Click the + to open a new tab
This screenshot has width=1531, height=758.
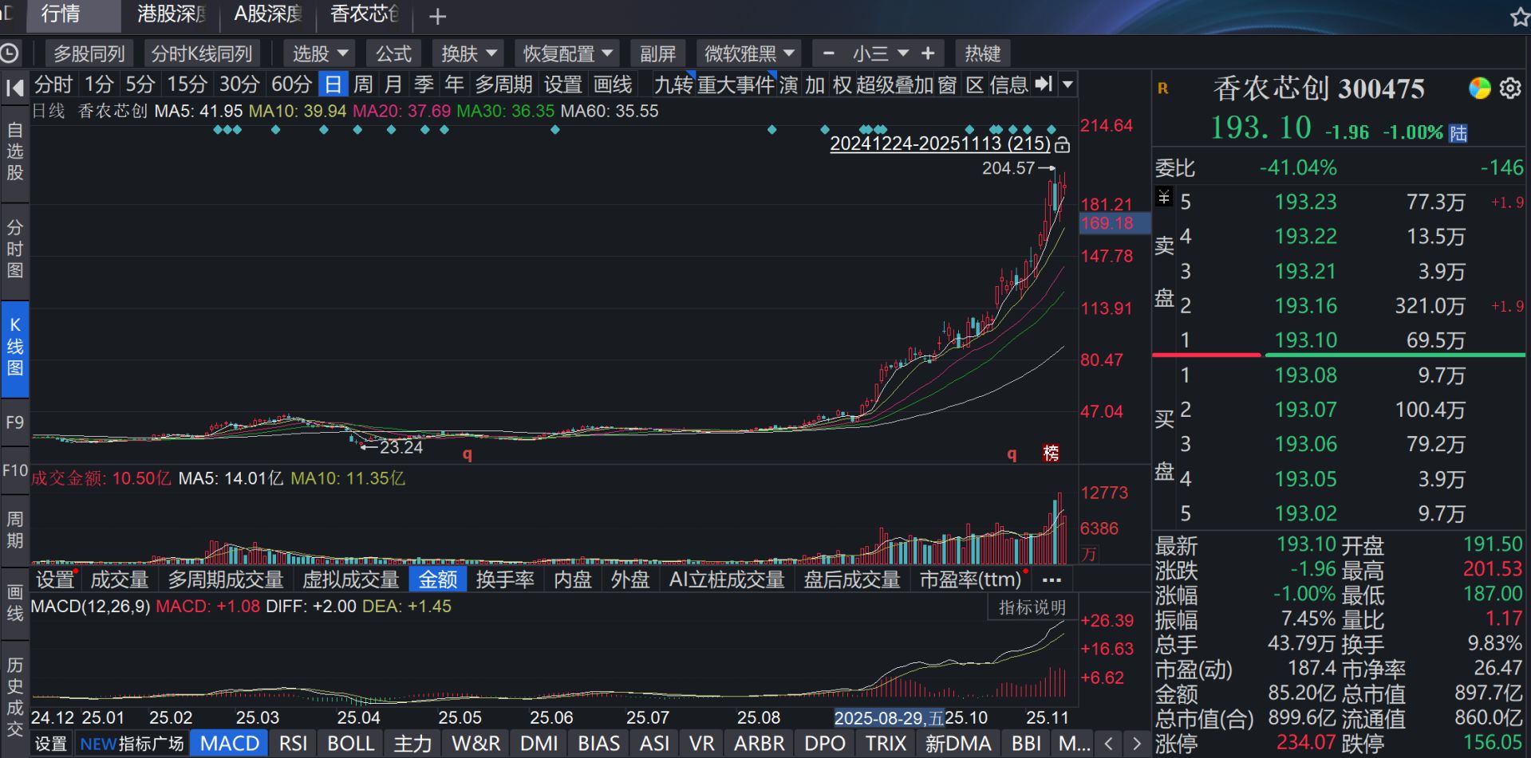coord(437,15)
